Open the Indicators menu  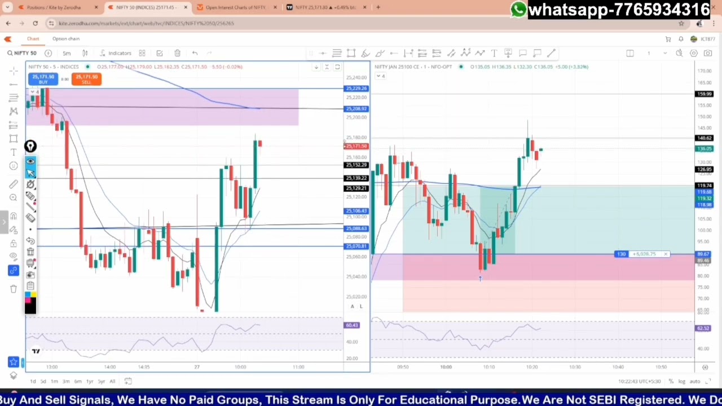point(116,53)
